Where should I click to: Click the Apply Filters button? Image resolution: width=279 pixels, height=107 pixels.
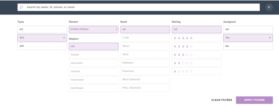pyautogui.click(x=254, y=100)
